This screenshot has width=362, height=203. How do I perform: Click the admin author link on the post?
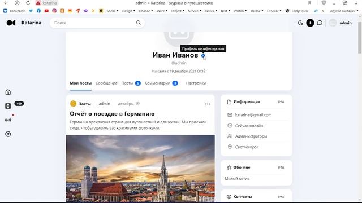(x=104, y=104)
